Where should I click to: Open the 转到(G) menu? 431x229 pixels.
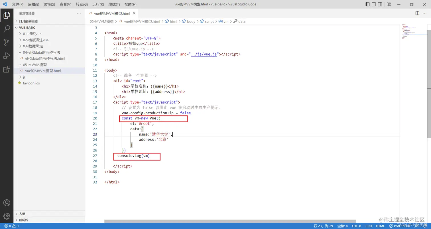click(x=82, y=4)
